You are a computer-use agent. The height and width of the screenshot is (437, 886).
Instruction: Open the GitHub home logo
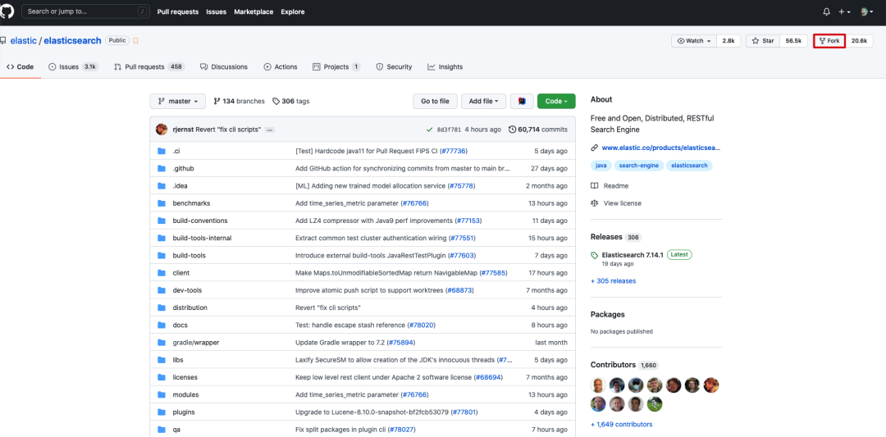coord(7,11)
